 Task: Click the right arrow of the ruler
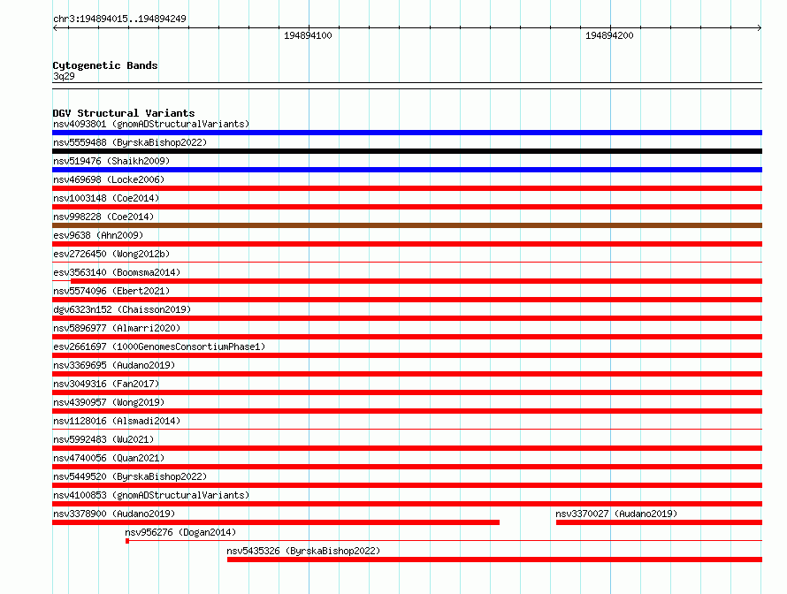pyautogui.click(x=760, y=28)
